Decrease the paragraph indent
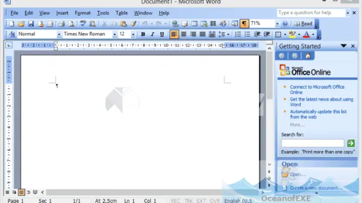Viewport: 362px width, 203px height. pos(257,34)
